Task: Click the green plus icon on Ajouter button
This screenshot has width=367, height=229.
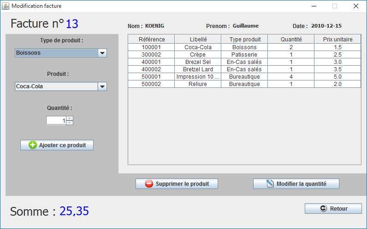Action: click(33, 145)
